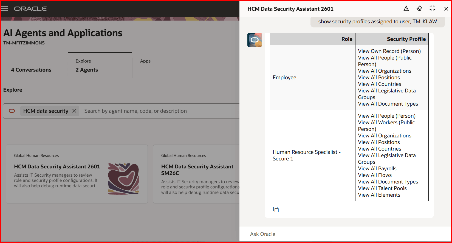Viewport: 452px width, 243px height.
Task: Click the 2601 agent card artwork
Action: pyautogui.click(x=124, y=179)
